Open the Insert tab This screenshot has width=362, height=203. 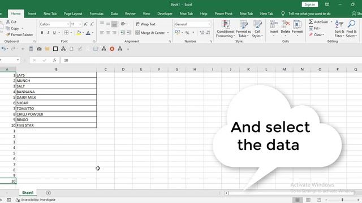coord(32,14)
